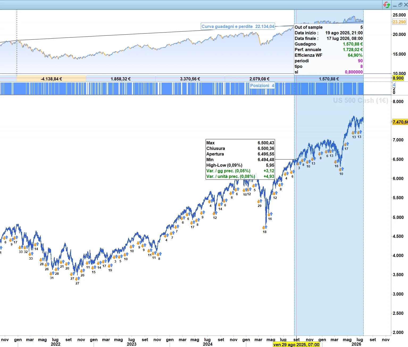Select the walk-forward period showing -4.138,84 €

tap(51, 79)
